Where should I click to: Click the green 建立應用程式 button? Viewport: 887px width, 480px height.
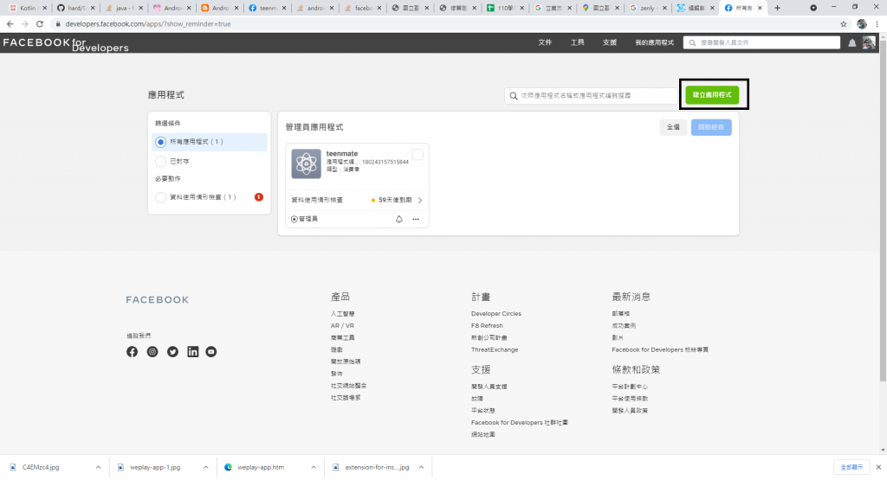(712, 95)
